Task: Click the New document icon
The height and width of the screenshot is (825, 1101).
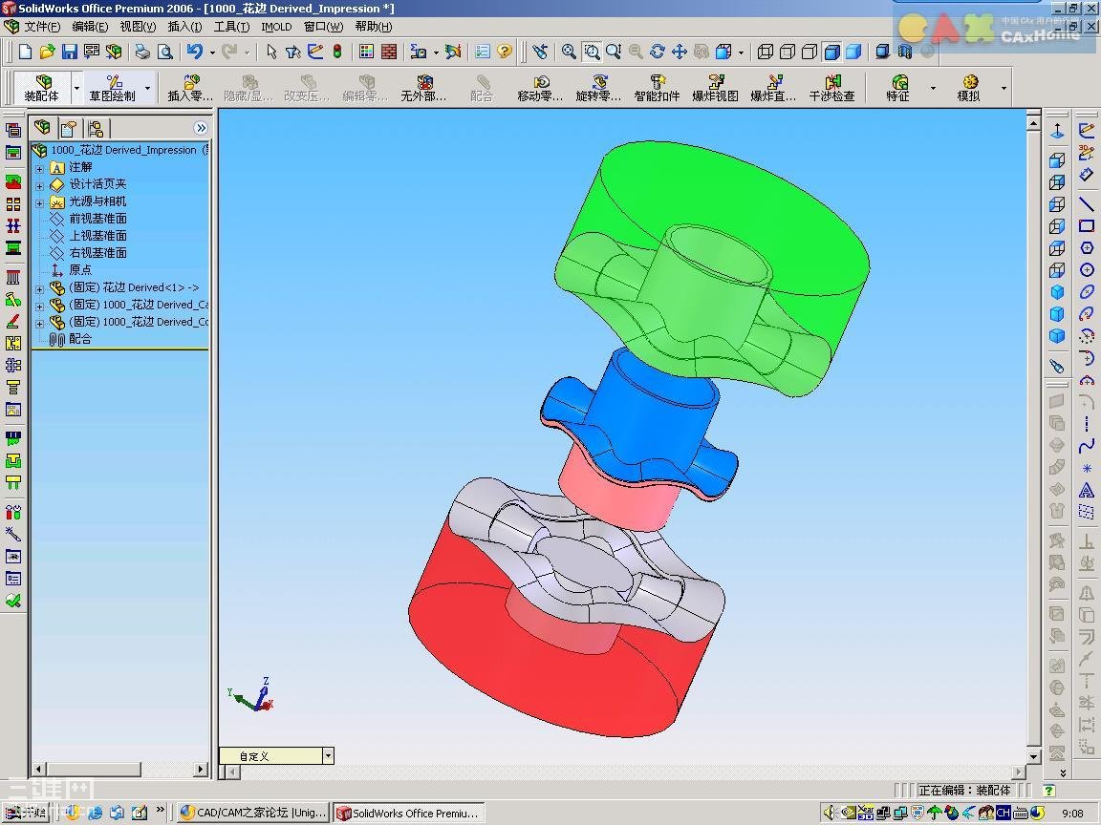Action: pyautogui.click(x=25, y=52)
